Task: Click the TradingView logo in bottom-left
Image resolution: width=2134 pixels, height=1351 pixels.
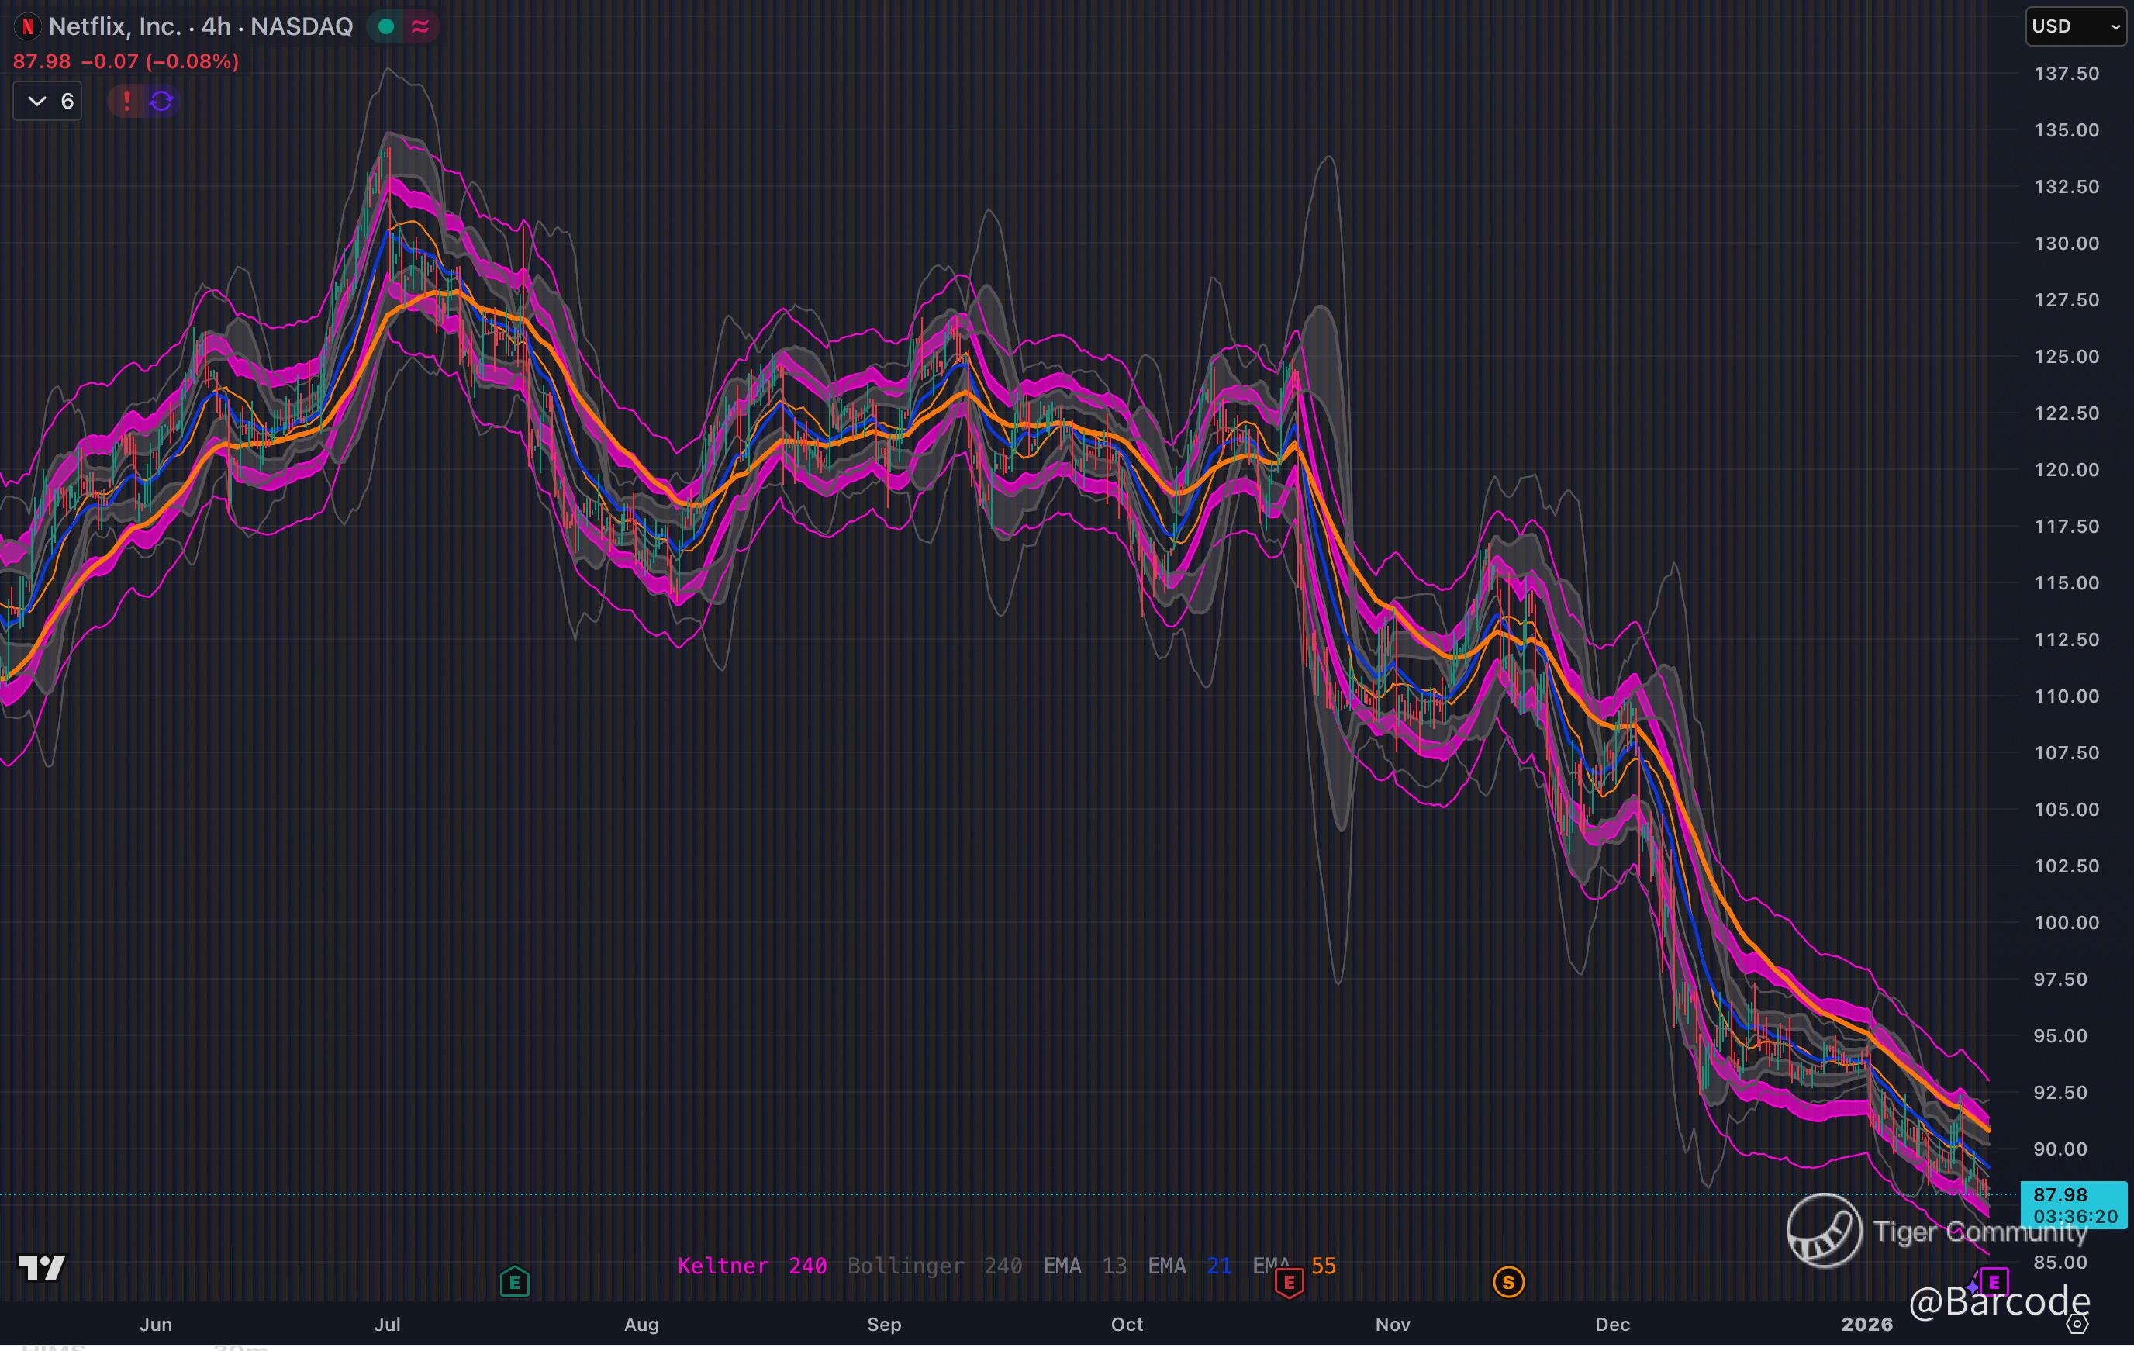Action: point(42,1269)
